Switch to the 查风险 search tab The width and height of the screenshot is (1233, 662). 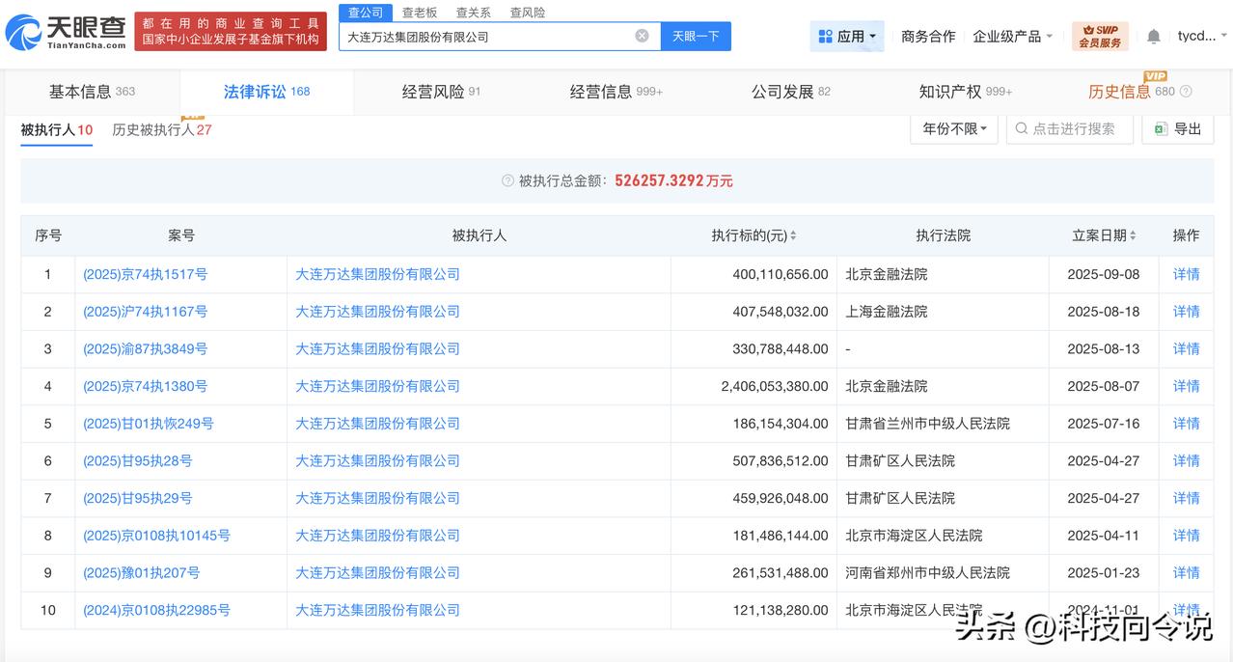[528, 13]
